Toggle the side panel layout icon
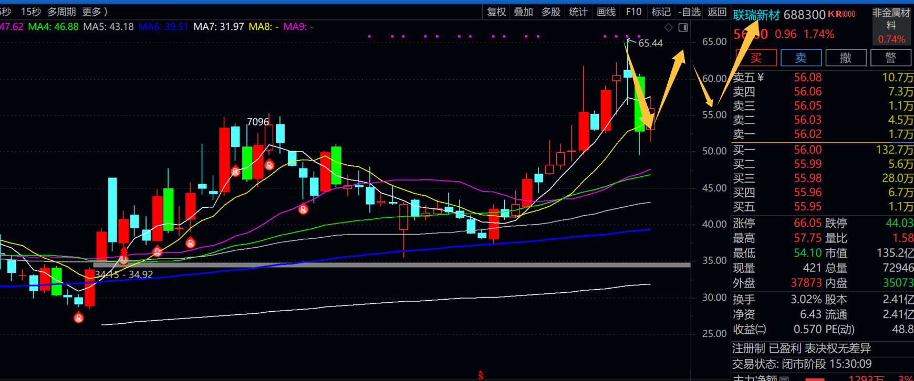Viewport: 914px width, 381px height. coord(683,27)
